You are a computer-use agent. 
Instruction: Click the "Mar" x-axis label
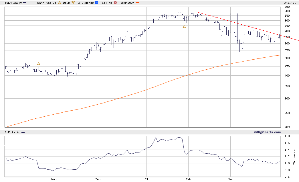pyautogui.click(x=230, y=179)
